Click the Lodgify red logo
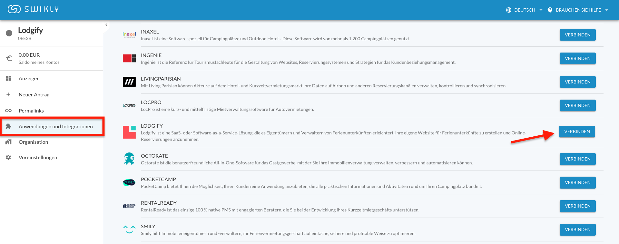Screen dimensions: 619x244 click(x=129, y=132)
